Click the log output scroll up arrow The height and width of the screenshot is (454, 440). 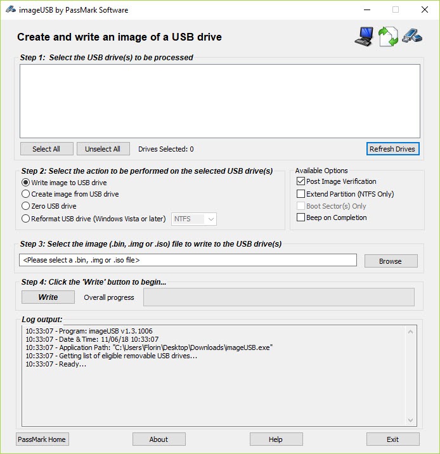coord(410,332)
